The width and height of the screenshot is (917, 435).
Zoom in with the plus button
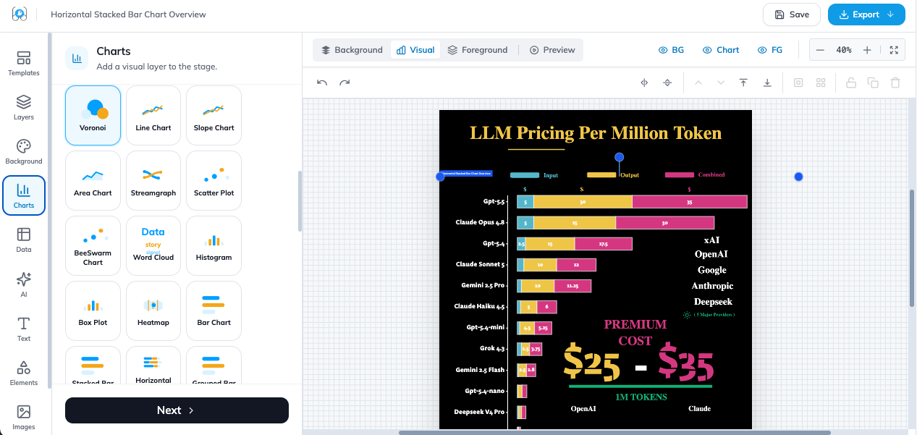click(x=867, y=50)
